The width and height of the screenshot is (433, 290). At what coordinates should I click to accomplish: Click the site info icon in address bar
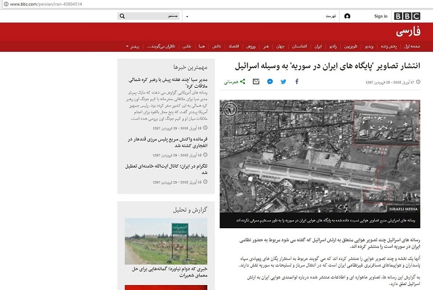pyautogui.click(x=6, y=4)
